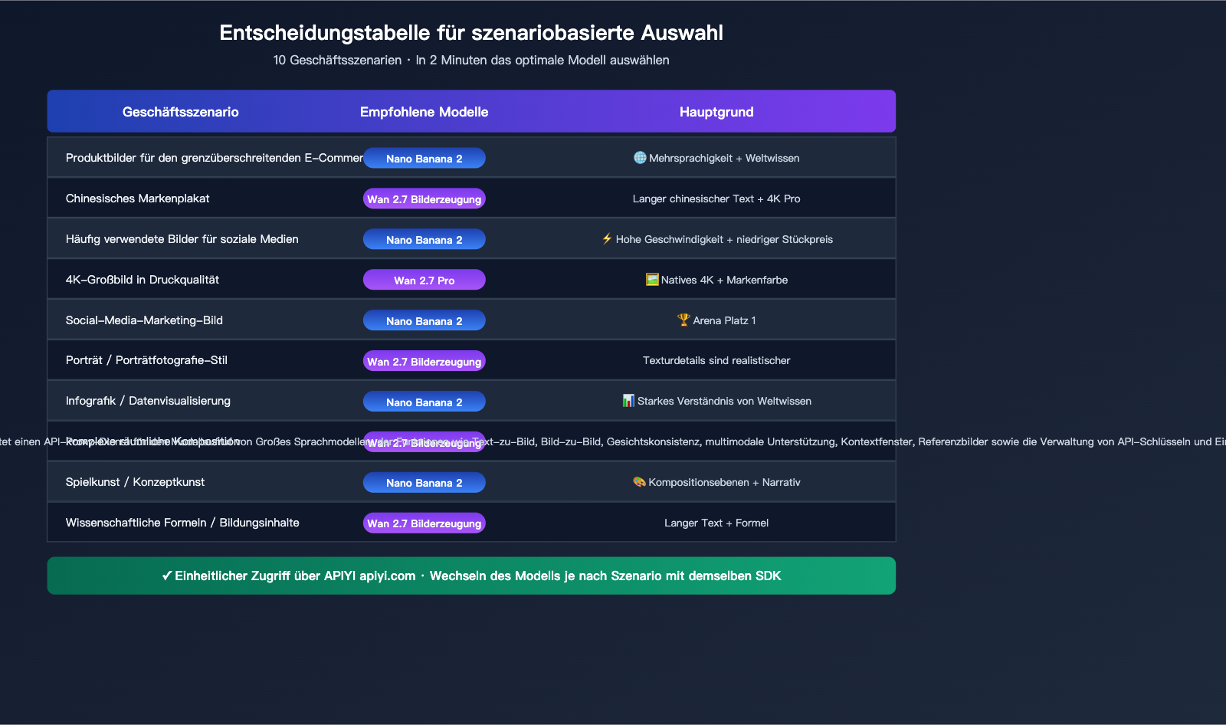Open the apiyi.com link in the green banner

(x=387, y=576)
